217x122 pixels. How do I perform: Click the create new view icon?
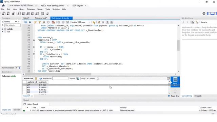(28, 14)
